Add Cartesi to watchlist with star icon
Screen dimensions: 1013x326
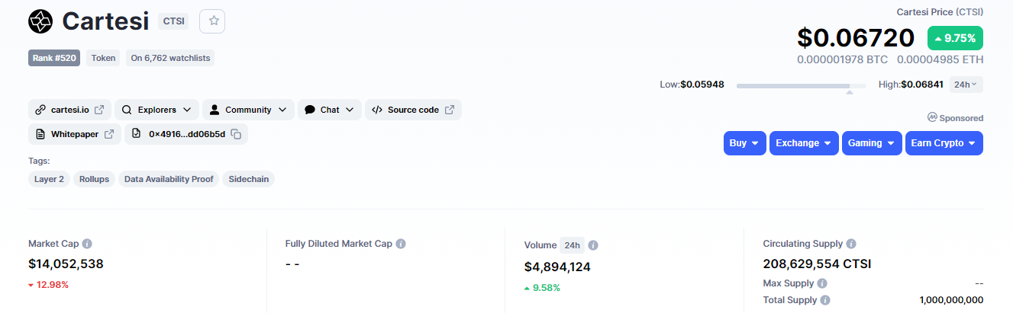point(212,21)
